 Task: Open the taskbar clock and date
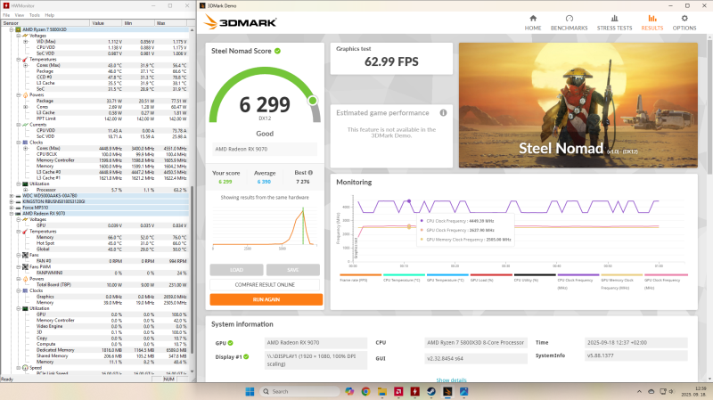693,391
